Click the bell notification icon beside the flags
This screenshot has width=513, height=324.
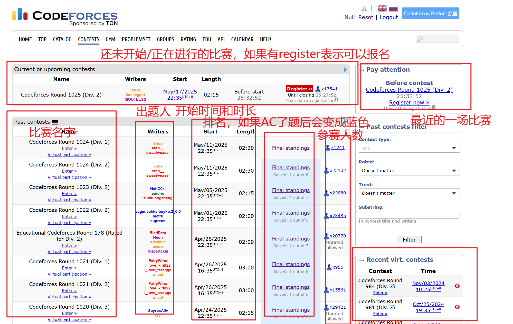coord(364,9)
